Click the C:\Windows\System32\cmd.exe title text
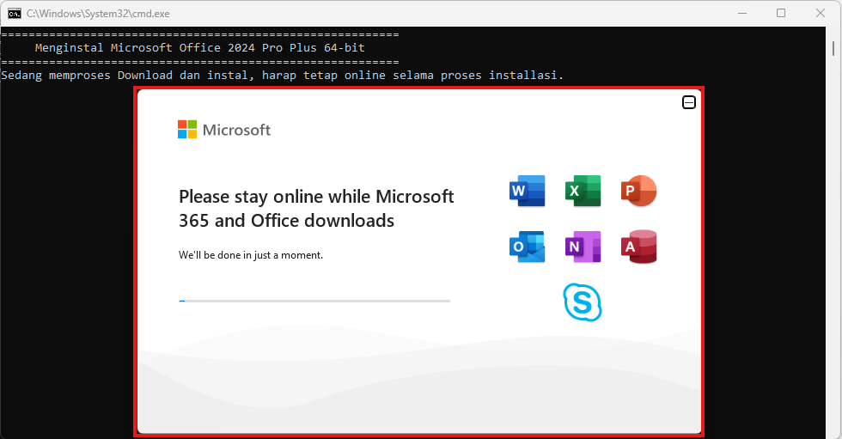 pos(98,14)
